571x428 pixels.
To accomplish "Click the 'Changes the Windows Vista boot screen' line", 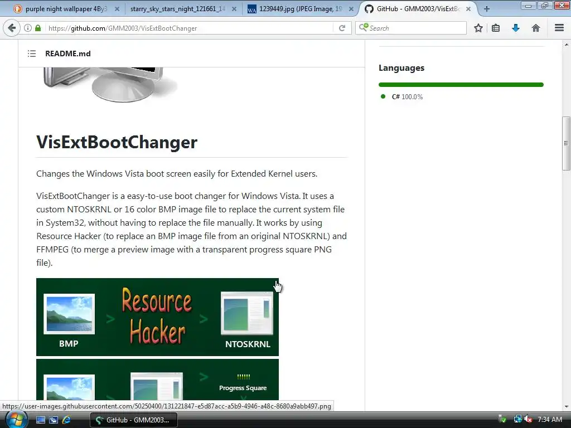I will (x=177, y=174).
